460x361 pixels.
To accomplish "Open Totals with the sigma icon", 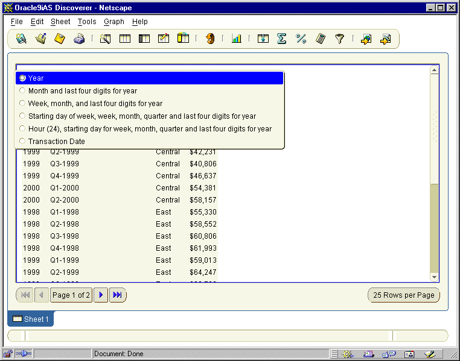I will (282, 39).
